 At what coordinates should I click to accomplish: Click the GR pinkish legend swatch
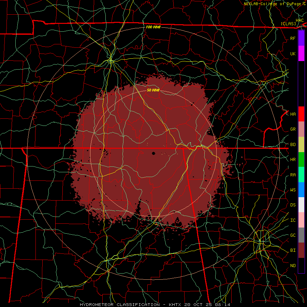[301, 129]
